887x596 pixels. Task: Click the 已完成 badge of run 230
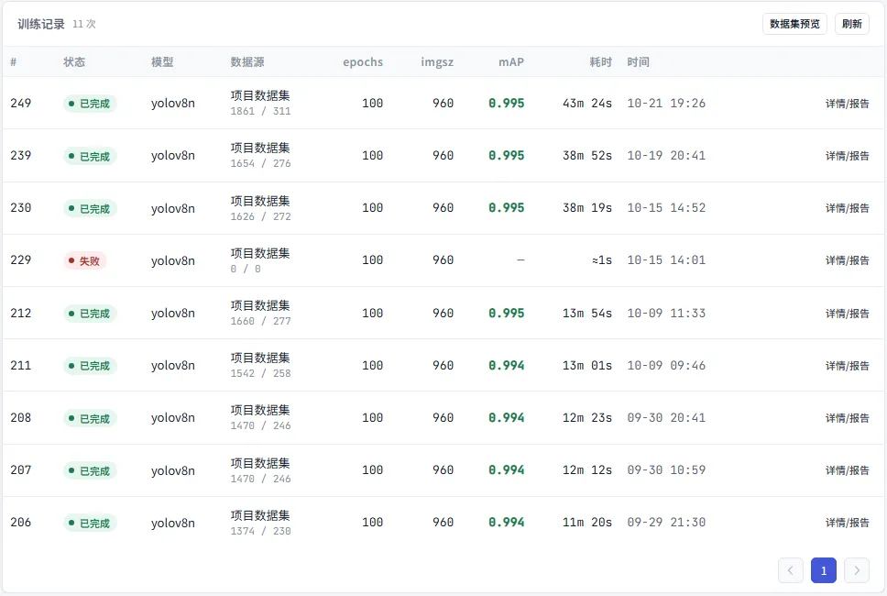point(90,208)
